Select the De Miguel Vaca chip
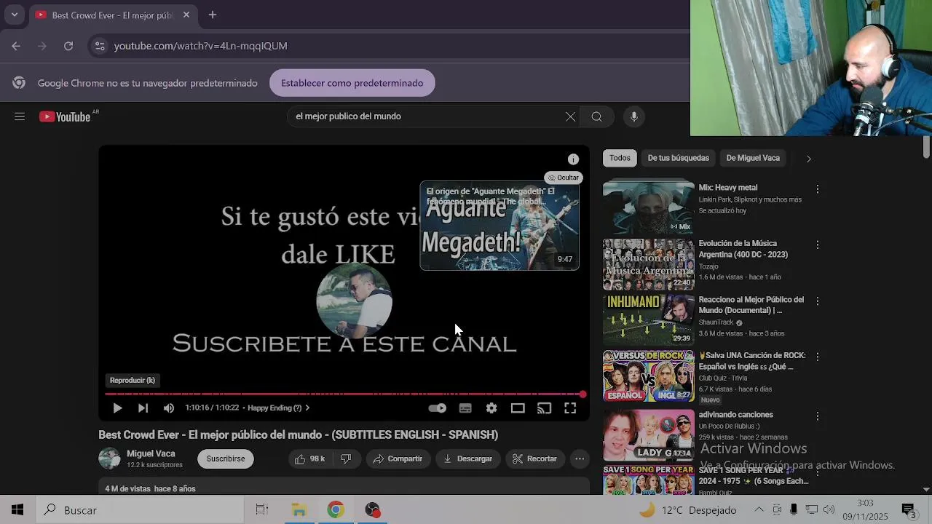This screenshot has height=524, width=932. pyautogui.click(x=753, y=158)
